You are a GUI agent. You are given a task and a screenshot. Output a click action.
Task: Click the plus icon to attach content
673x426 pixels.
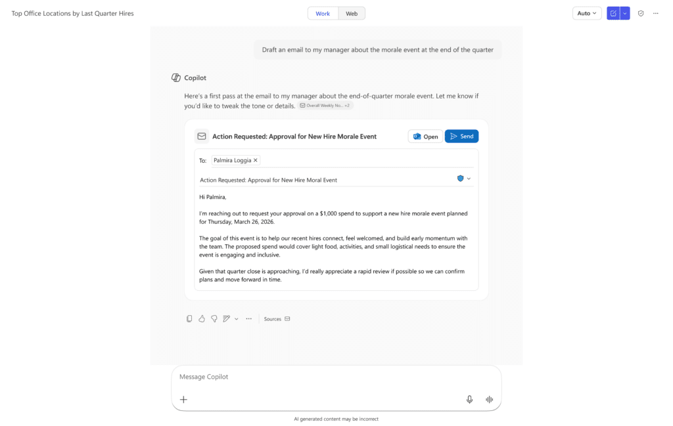[183, 399]
